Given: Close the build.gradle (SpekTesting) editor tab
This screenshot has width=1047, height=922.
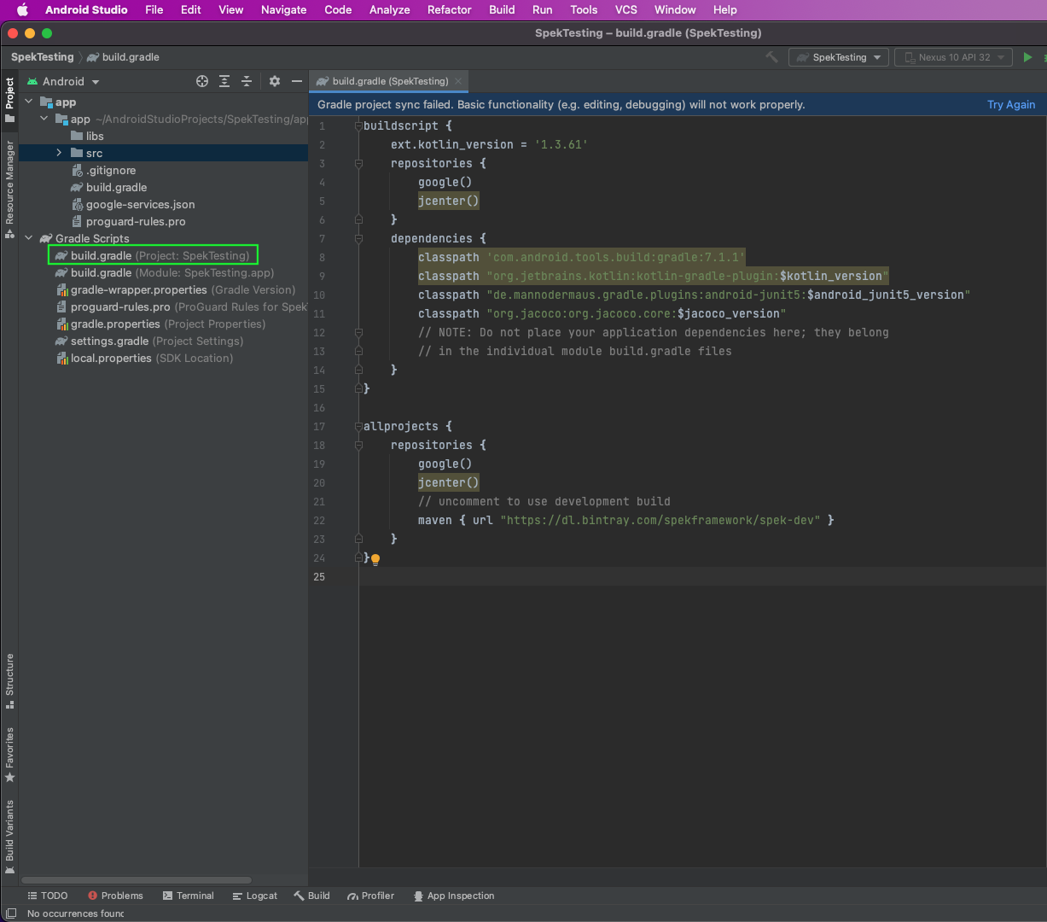Looking at the screenshot, I should point(458,81).
